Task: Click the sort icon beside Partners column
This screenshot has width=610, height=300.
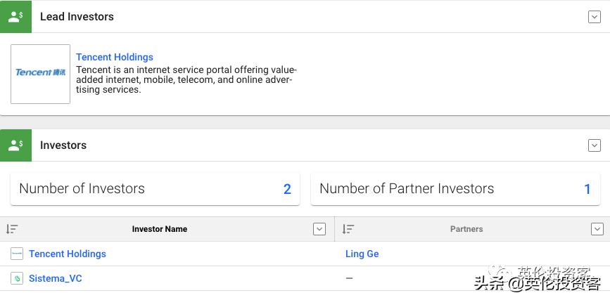Action: (x=348, y=229)
